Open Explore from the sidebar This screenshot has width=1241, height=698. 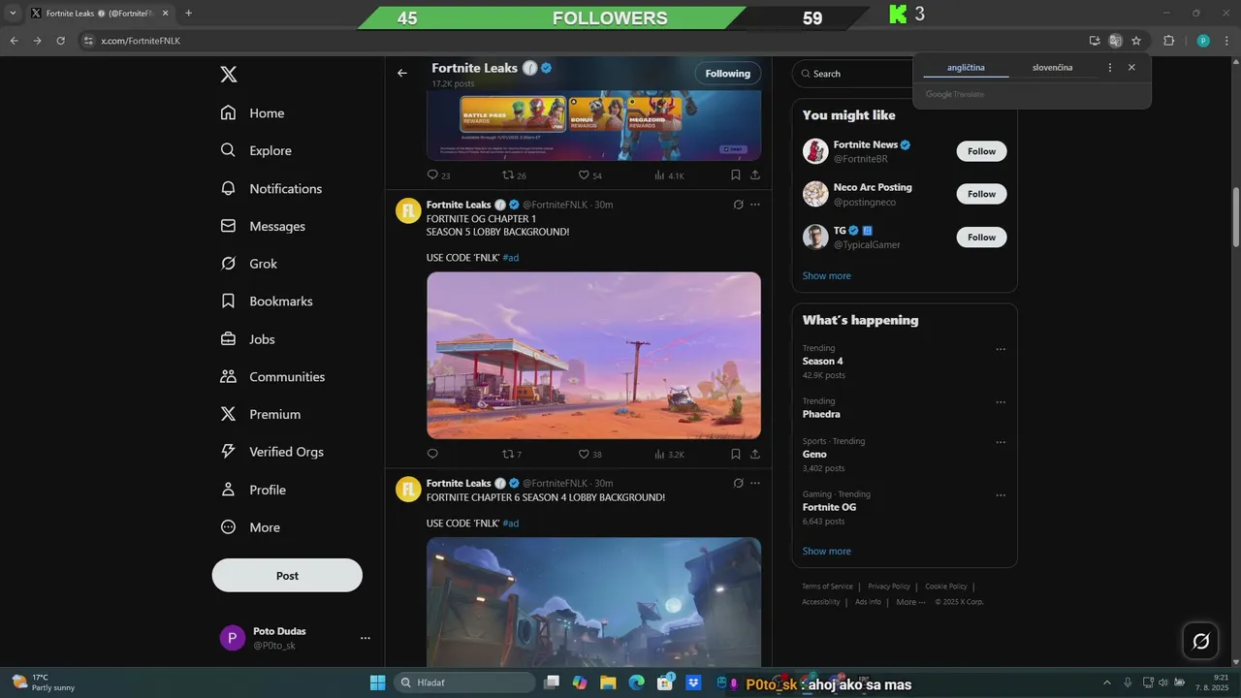click(x=256, y=150)
